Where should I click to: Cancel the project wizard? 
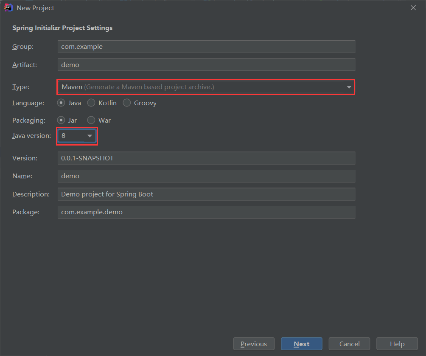[x=349, y=344]
